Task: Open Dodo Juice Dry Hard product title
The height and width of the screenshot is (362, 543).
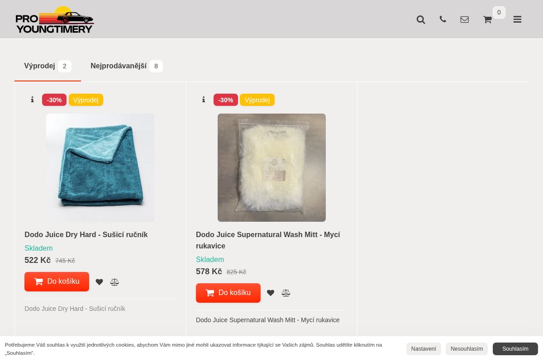Action: (86, 234)
